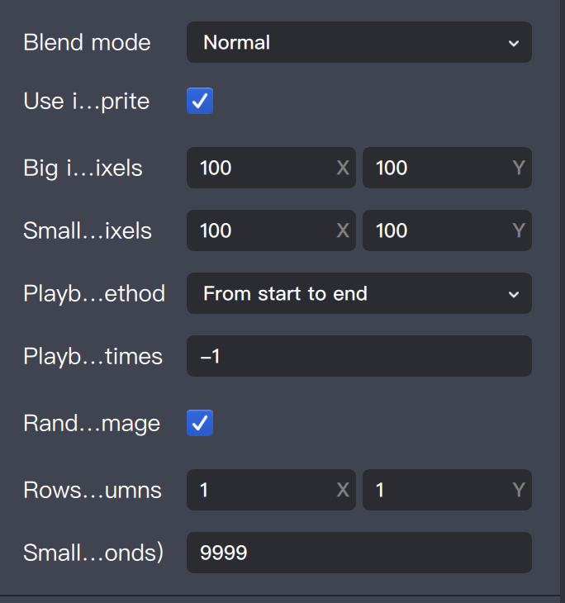Viewport: 565px width, 603px height.
Task: Click the 'Rand…mage' label text
Action: click(92, 424)
